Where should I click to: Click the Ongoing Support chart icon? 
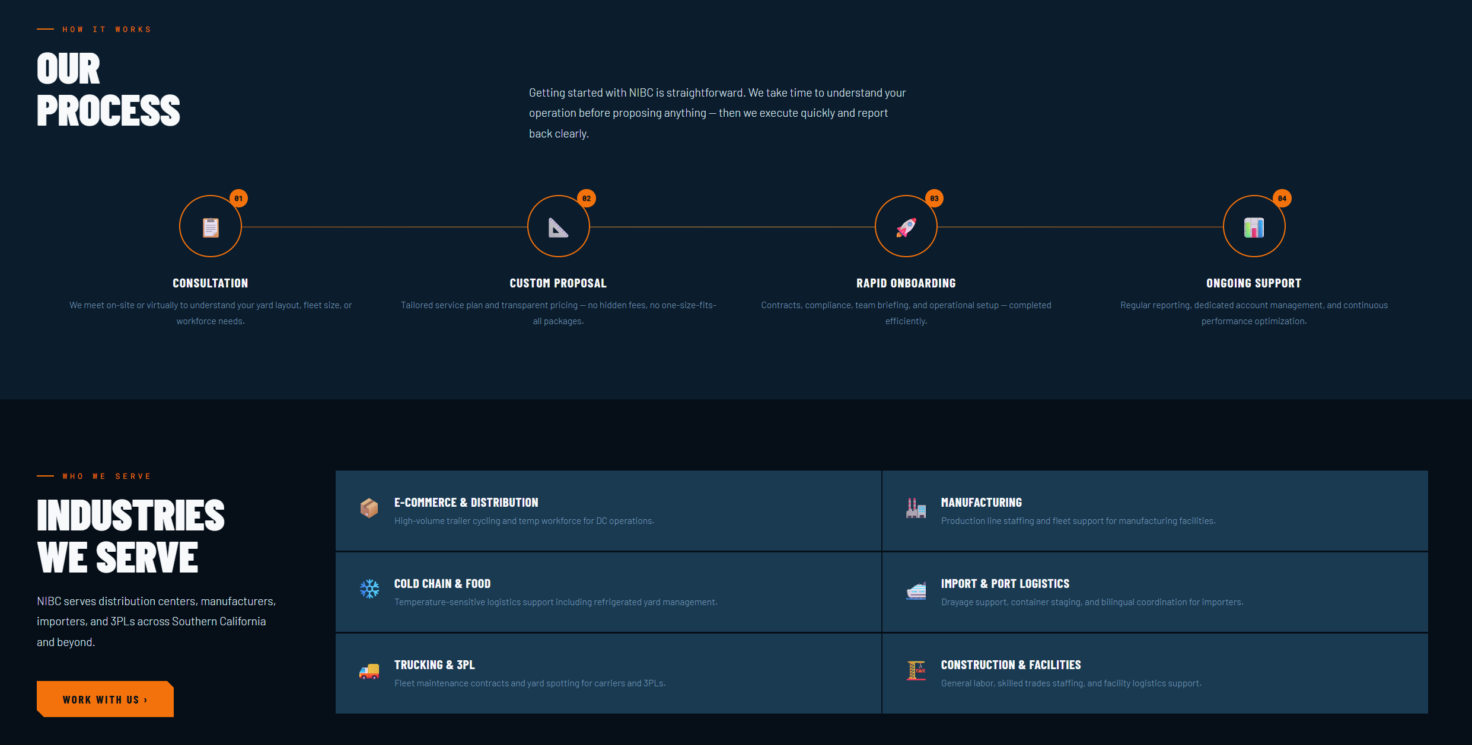pos(1254,228)
